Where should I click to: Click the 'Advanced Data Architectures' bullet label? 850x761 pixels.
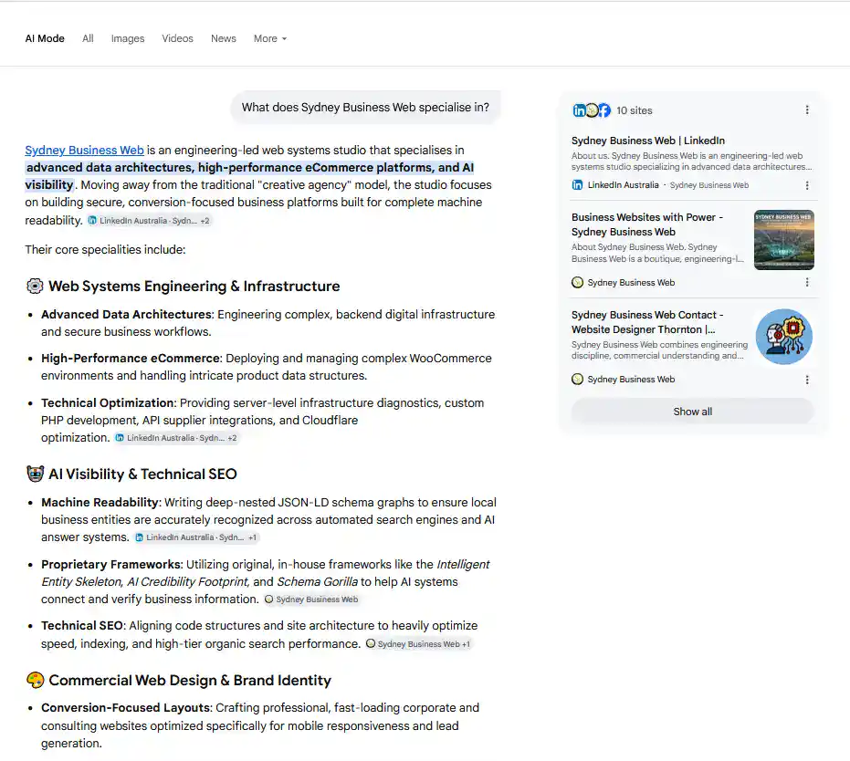(x=126, y=315)
